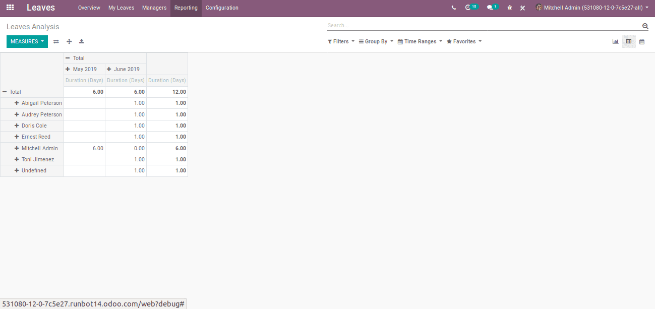Open the Managers menu
655x309 pixels.
[x=154, y=8]
